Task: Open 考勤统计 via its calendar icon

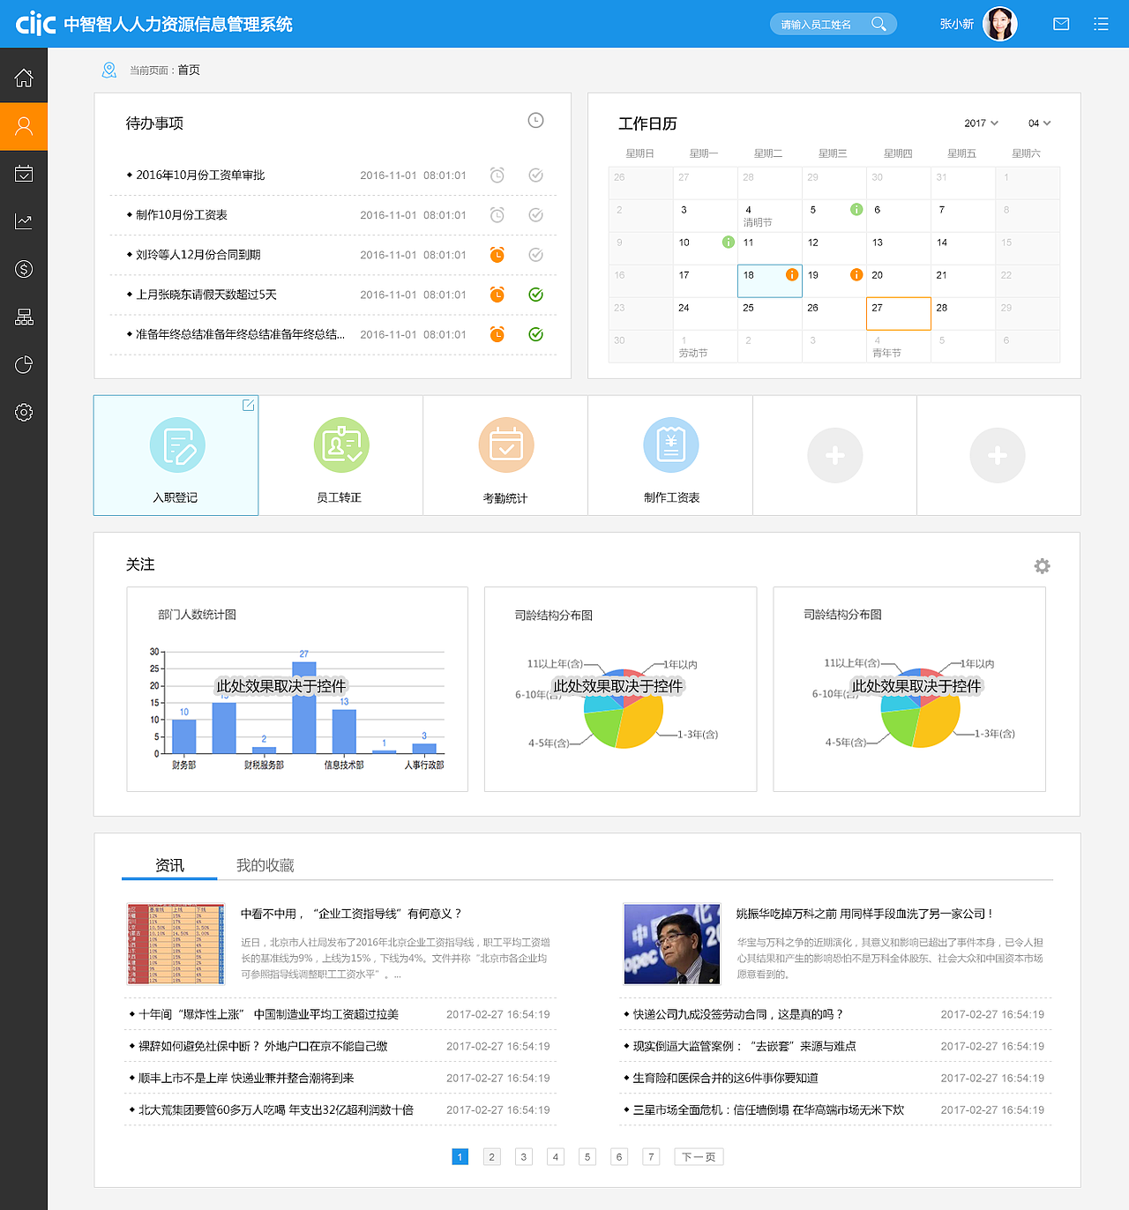Action: coord(505,445)
